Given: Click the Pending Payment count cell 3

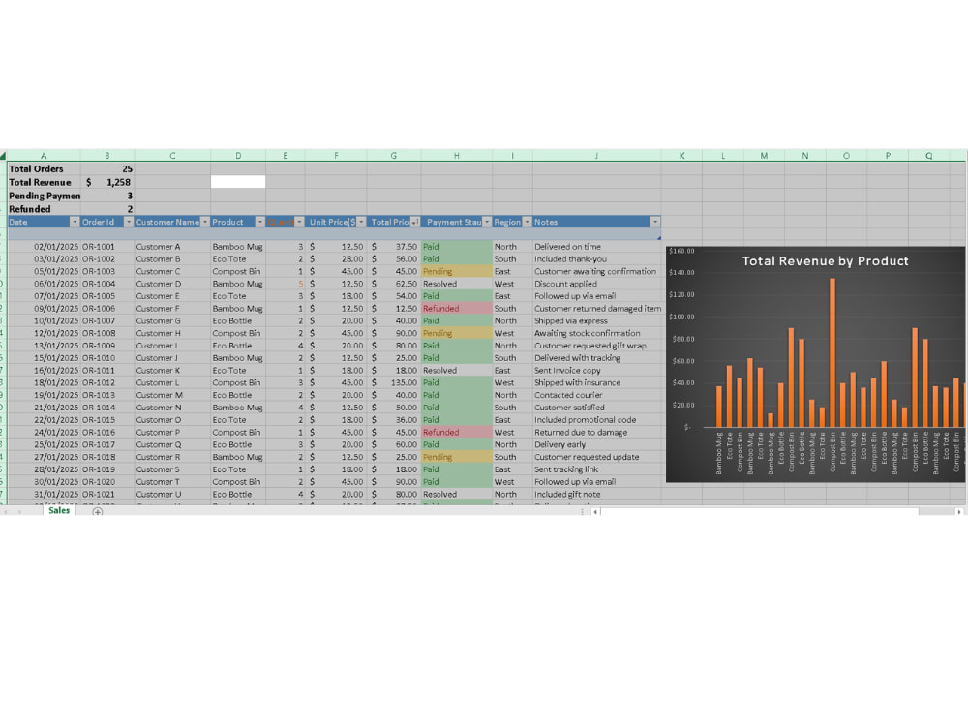Looking at the screenshot, I should pyautogui.click(x=107, y=196).
